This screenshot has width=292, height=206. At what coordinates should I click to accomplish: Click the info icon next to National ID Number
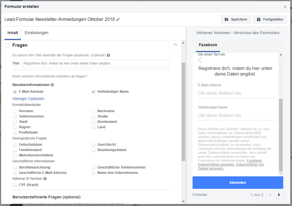tap(45, 178)
